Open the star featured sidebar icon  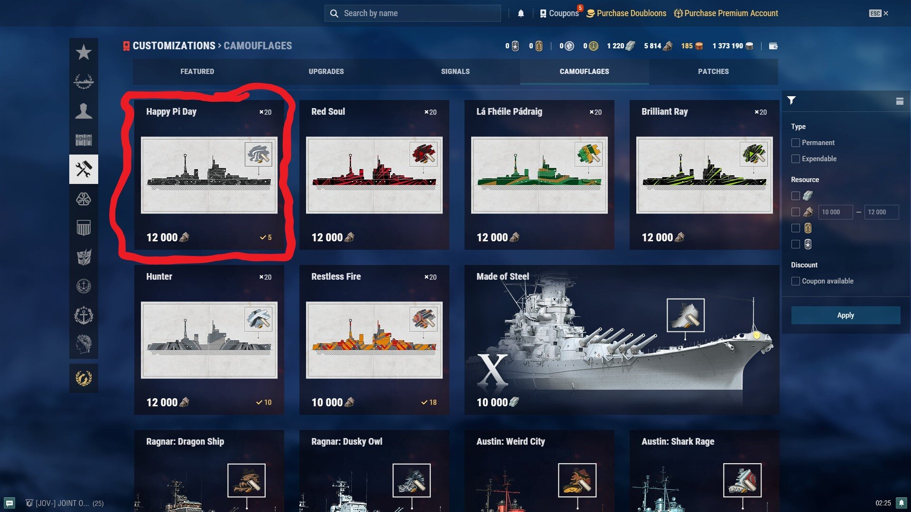[x=84, y=52]
